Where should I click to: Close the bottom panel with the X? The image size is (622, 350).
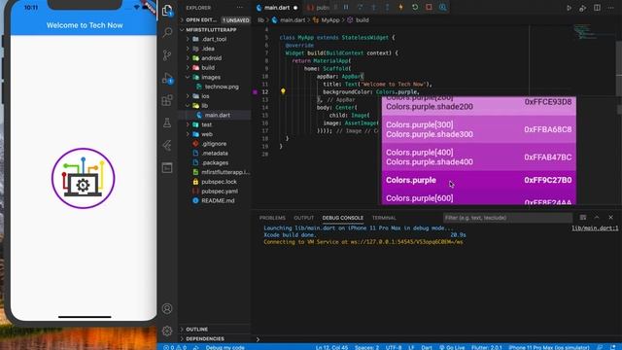[x=611, y=218]
